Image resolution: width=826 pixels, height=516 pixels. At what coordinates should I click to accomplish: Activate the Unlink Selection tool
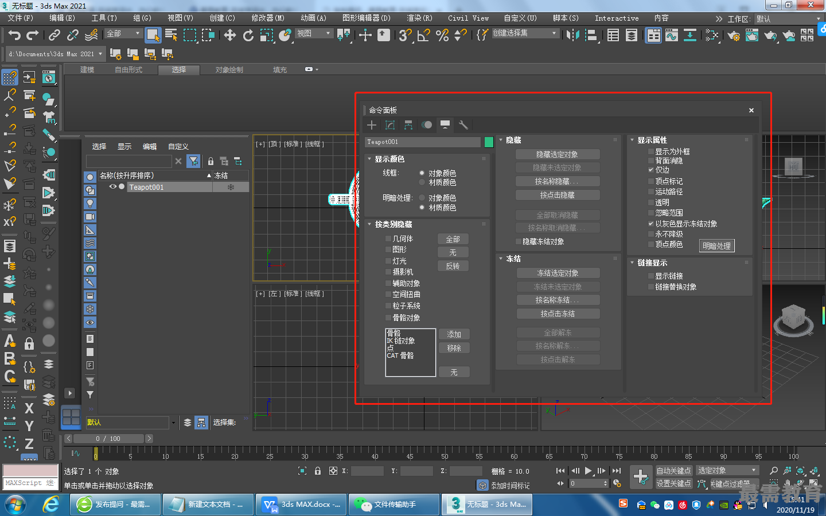coord(72,36)
